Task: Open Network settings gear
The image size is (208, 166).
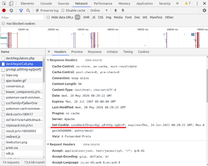Action: tap(205, 10)
